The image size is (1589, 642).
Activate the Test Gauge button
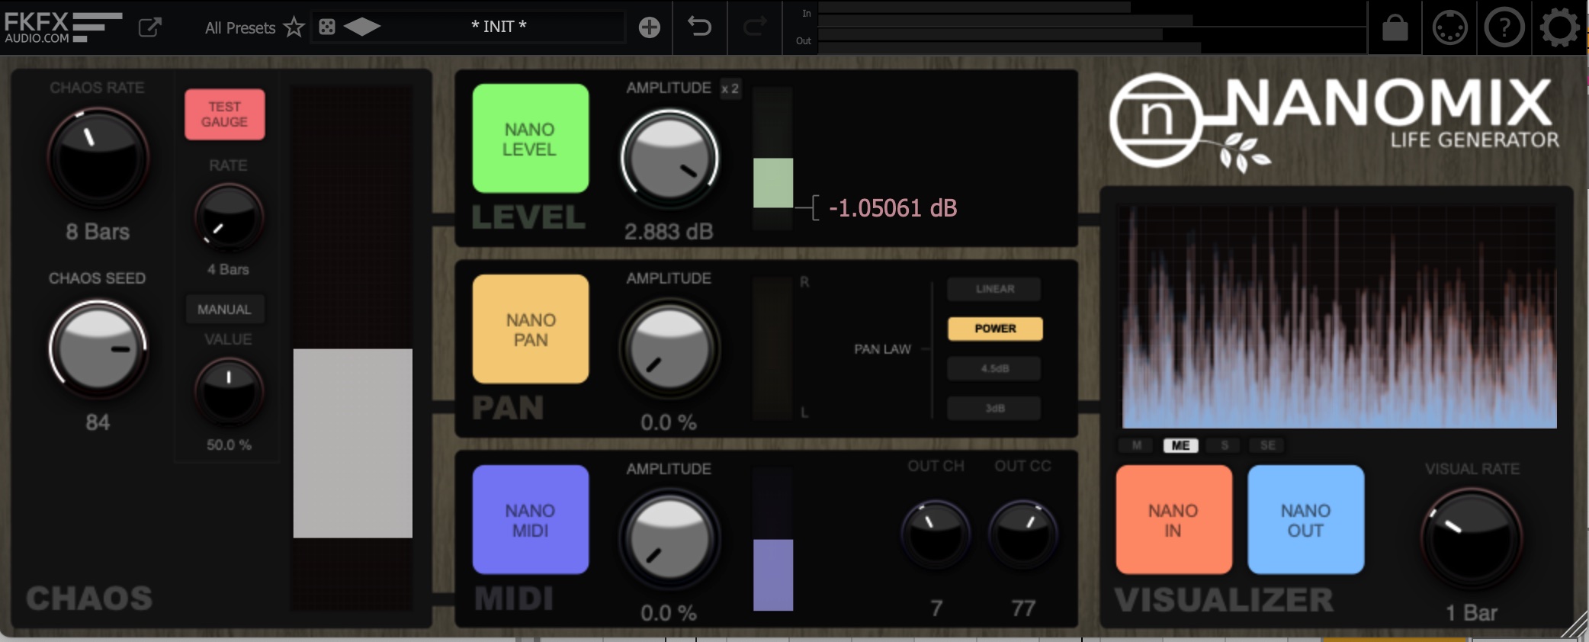click(225, 114)
